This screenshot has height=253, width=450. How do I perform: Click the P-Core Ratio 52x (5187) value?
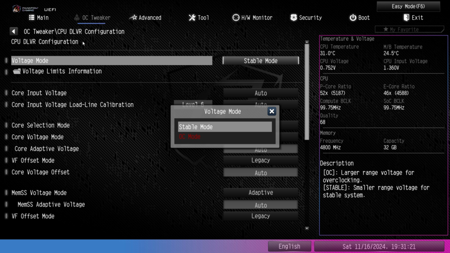coord(333,93)
